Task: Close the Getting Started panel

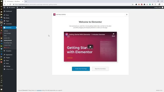Action: (127, 15)
